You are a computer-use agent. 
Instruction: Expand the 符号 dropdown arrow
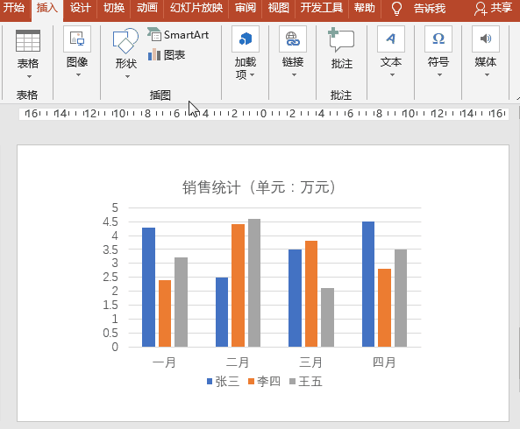tap(439, 75)
